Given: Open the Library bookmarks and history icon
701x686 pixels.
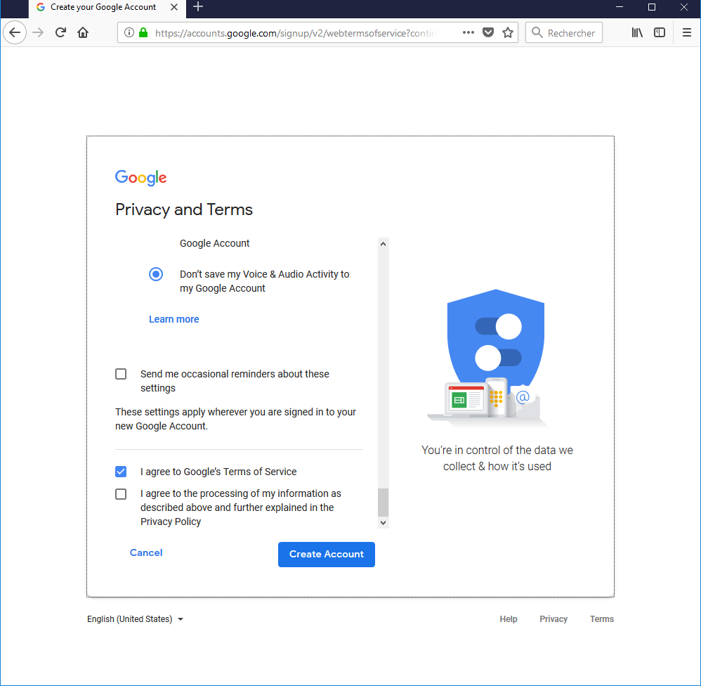Looking at the screenshot, I should click(x=637, y=32).
